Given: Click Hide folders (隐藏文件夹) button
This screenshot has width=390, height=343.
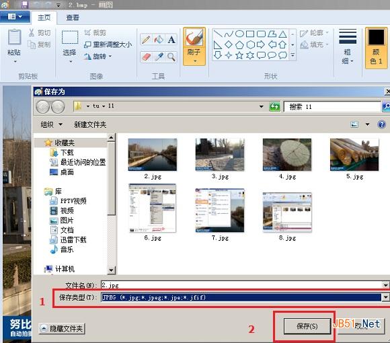Looking at the screenshot, I should pyautogui.click(x=62, y=329).
